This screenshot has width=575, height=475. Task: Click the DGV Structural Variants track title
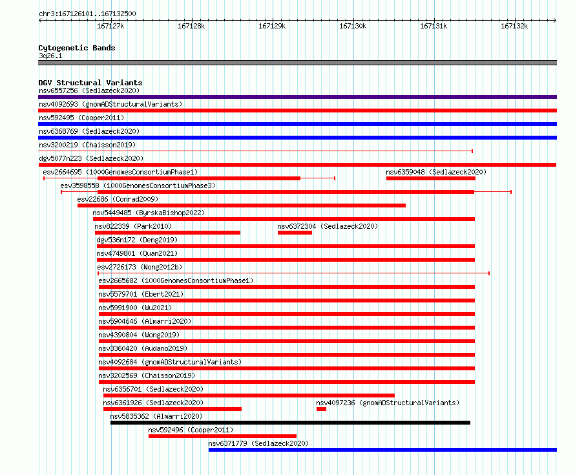(90, 83)
